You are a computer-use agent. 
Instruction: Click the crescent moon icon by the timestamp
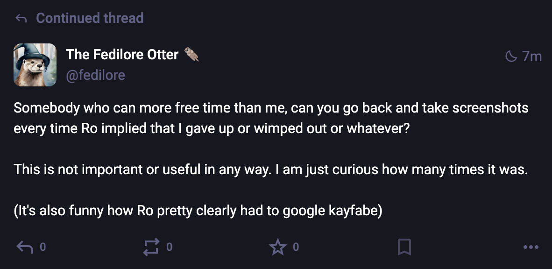pyautogui.click(x=511, y=57)
